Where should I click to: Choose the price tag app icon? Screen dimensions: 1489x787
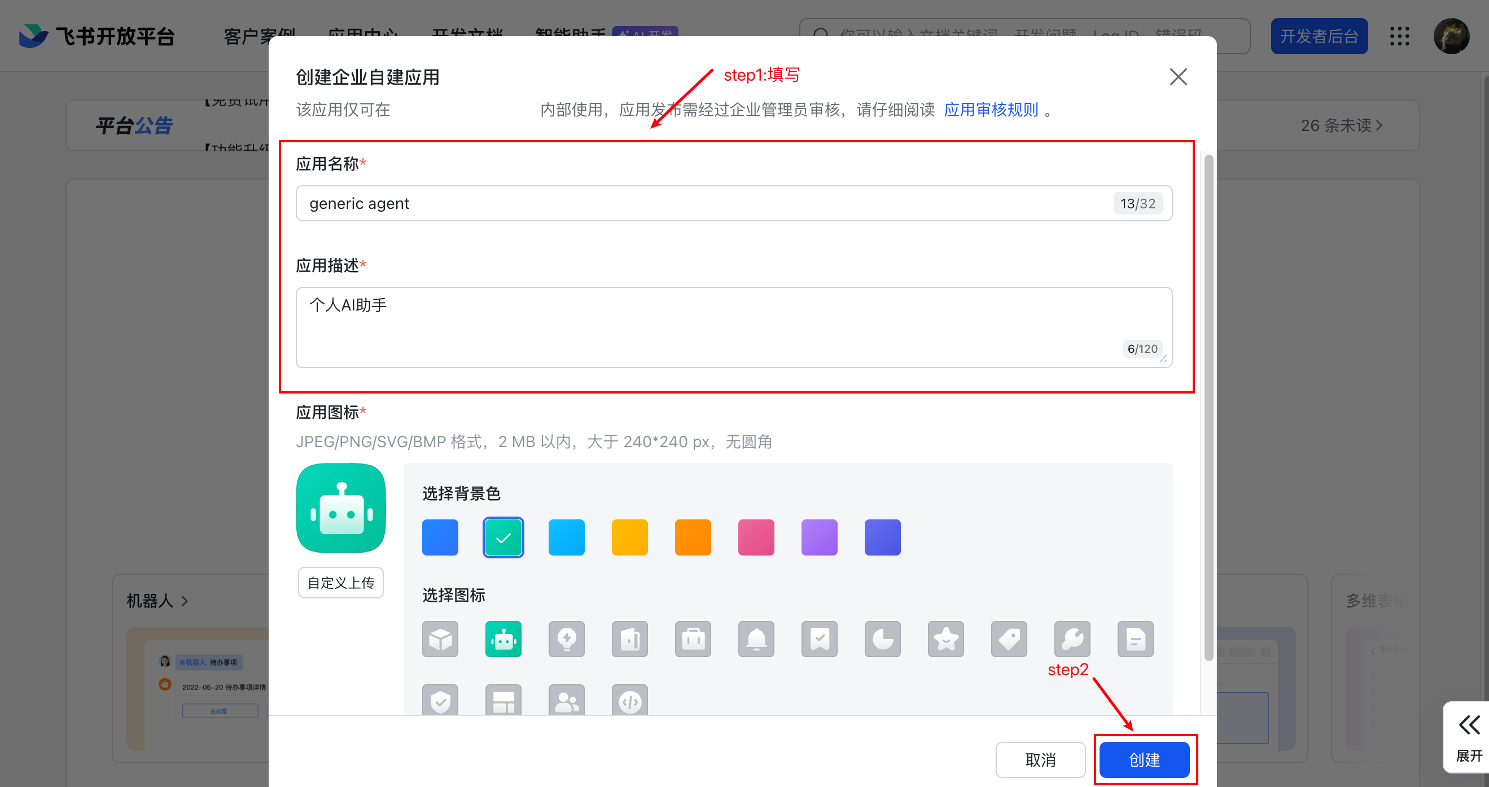(x=1009, y=639)
